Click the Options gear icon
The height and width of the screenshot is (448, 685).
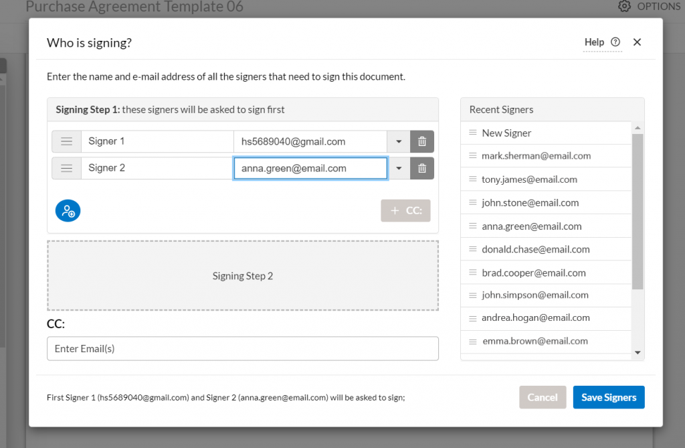point(624,7)
